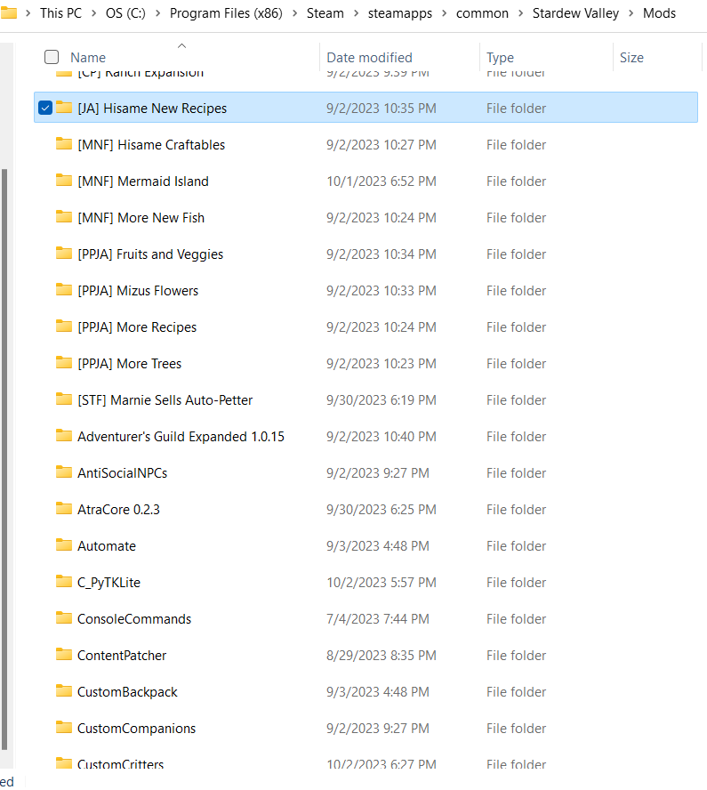Screen dimensions: 707x790
Task: Sort by the Date modified column header
Action: [370, 58]
